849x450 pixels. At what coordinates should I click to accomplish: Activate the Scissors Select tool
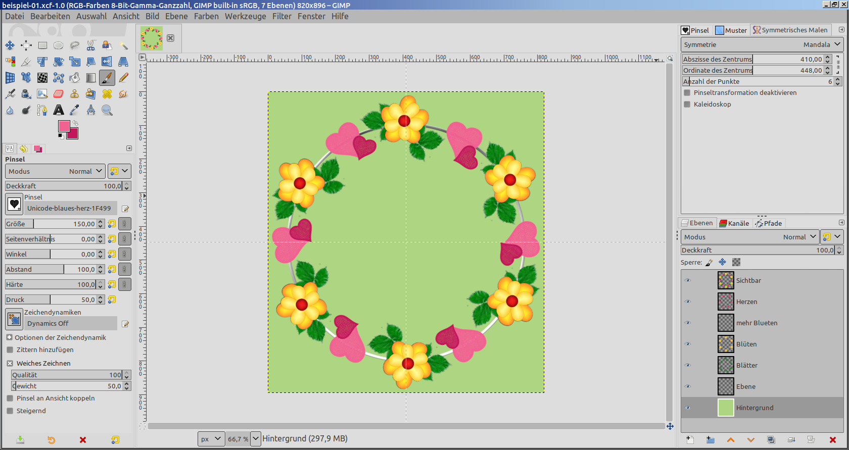click(x=91, y=45)
